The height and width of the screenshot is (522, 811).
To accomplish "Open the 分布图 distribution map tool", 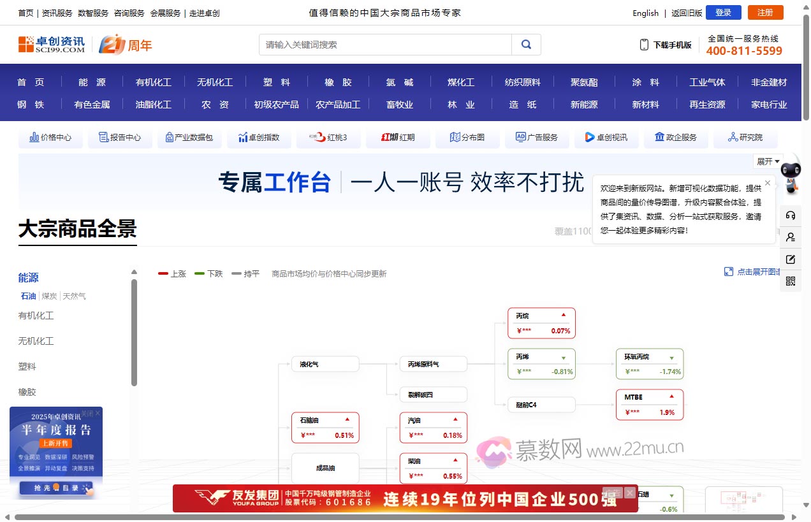I will [467, 137].
